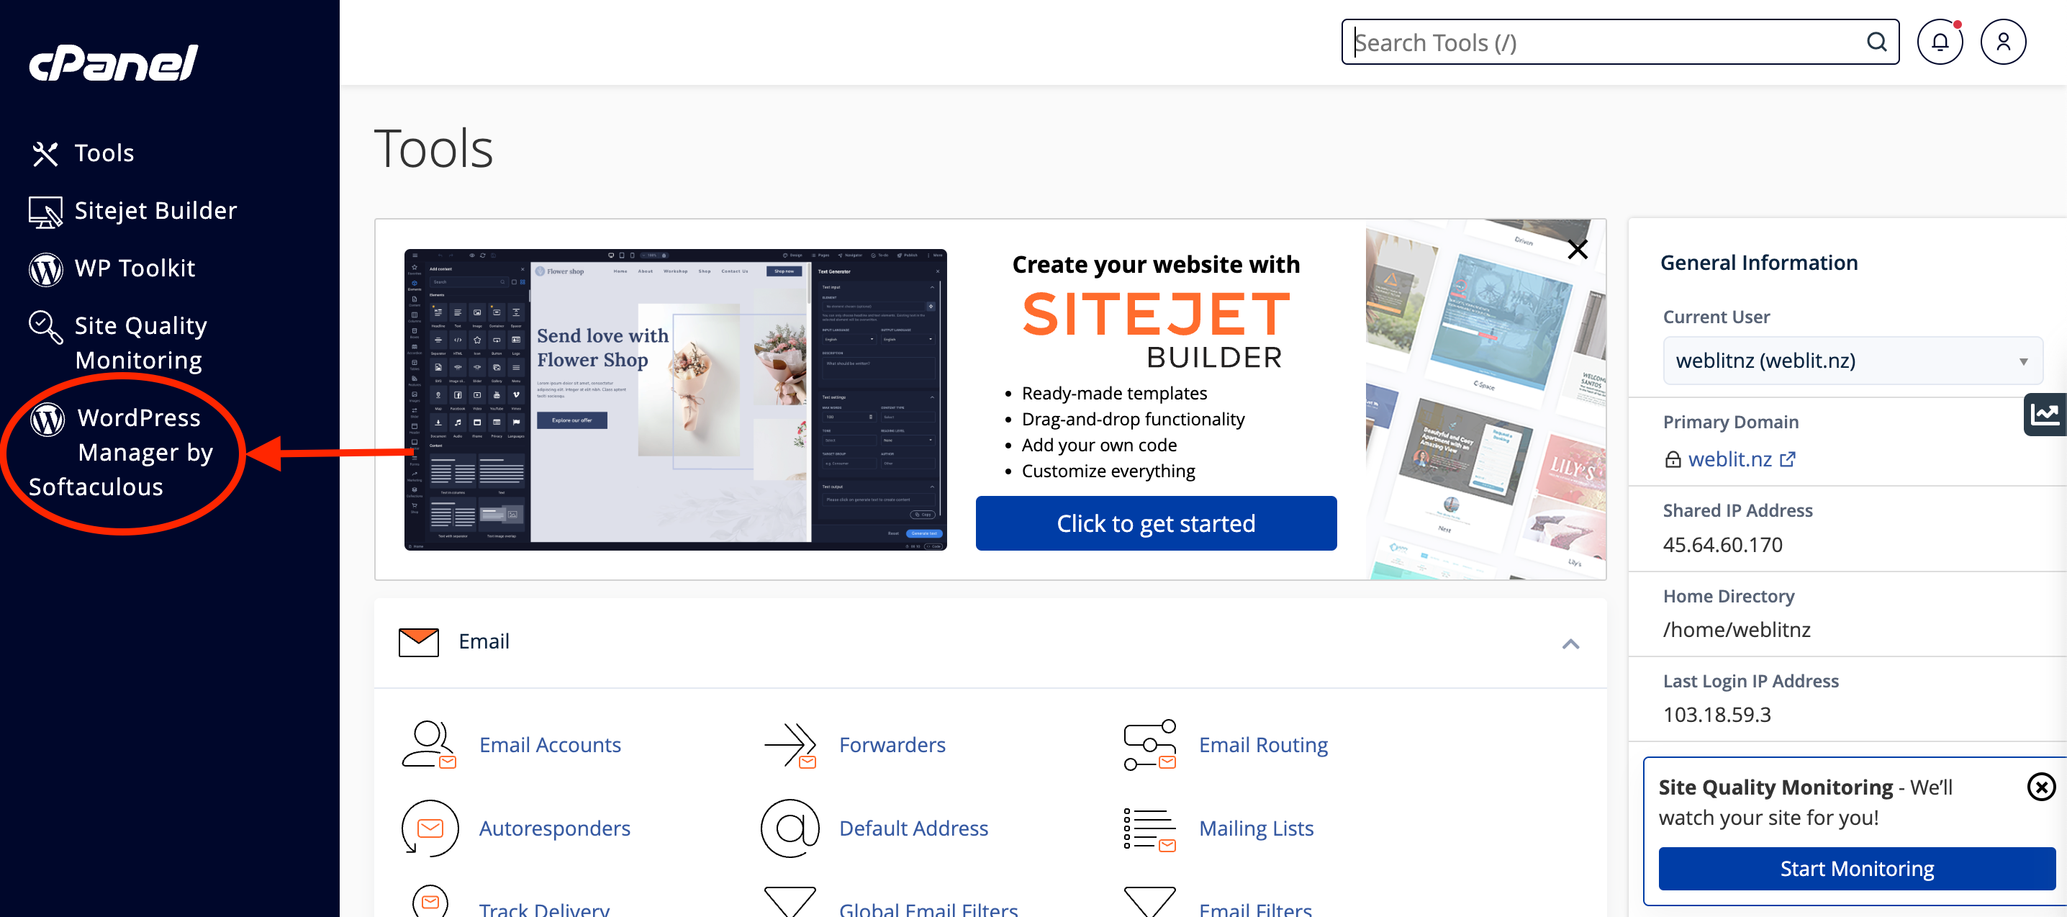Click the padlock icon beside weblit.nz
The image size is (2067, 917).
coord(1672,459)
